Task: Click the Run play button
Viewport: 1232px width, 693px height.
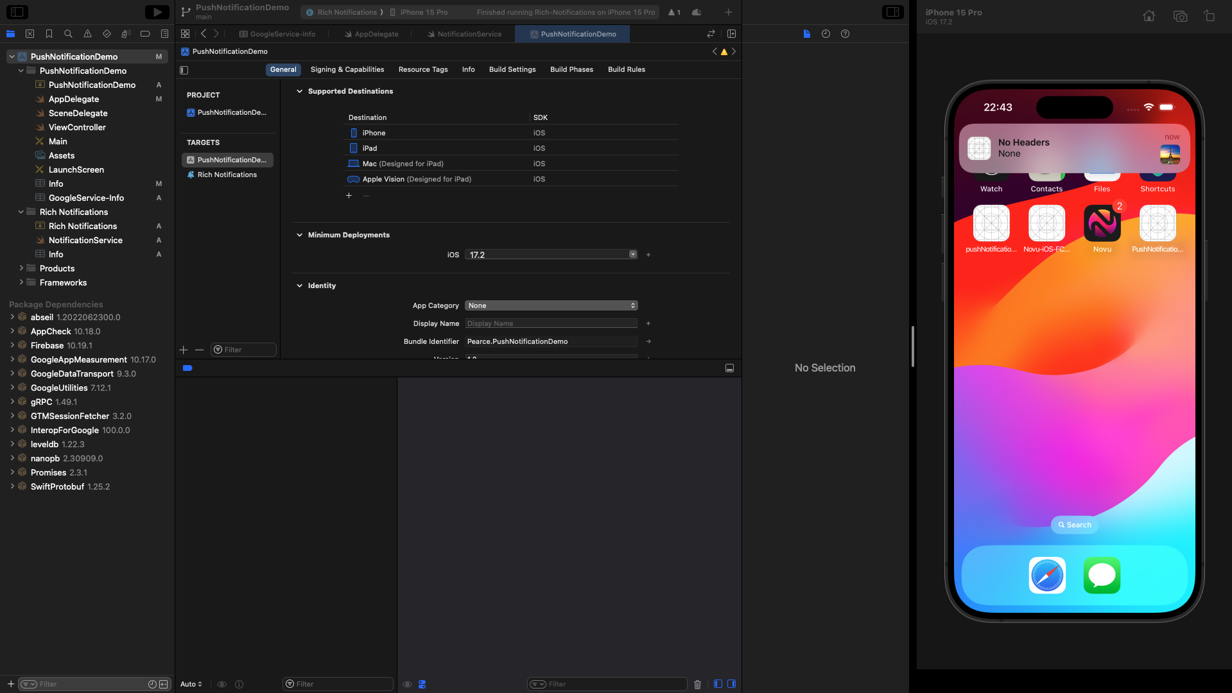Action: coord(156,12)
